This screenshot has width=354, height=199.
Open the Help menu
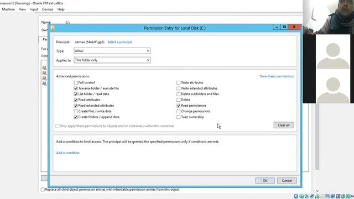pyautogui.click(x=61, y=9)
